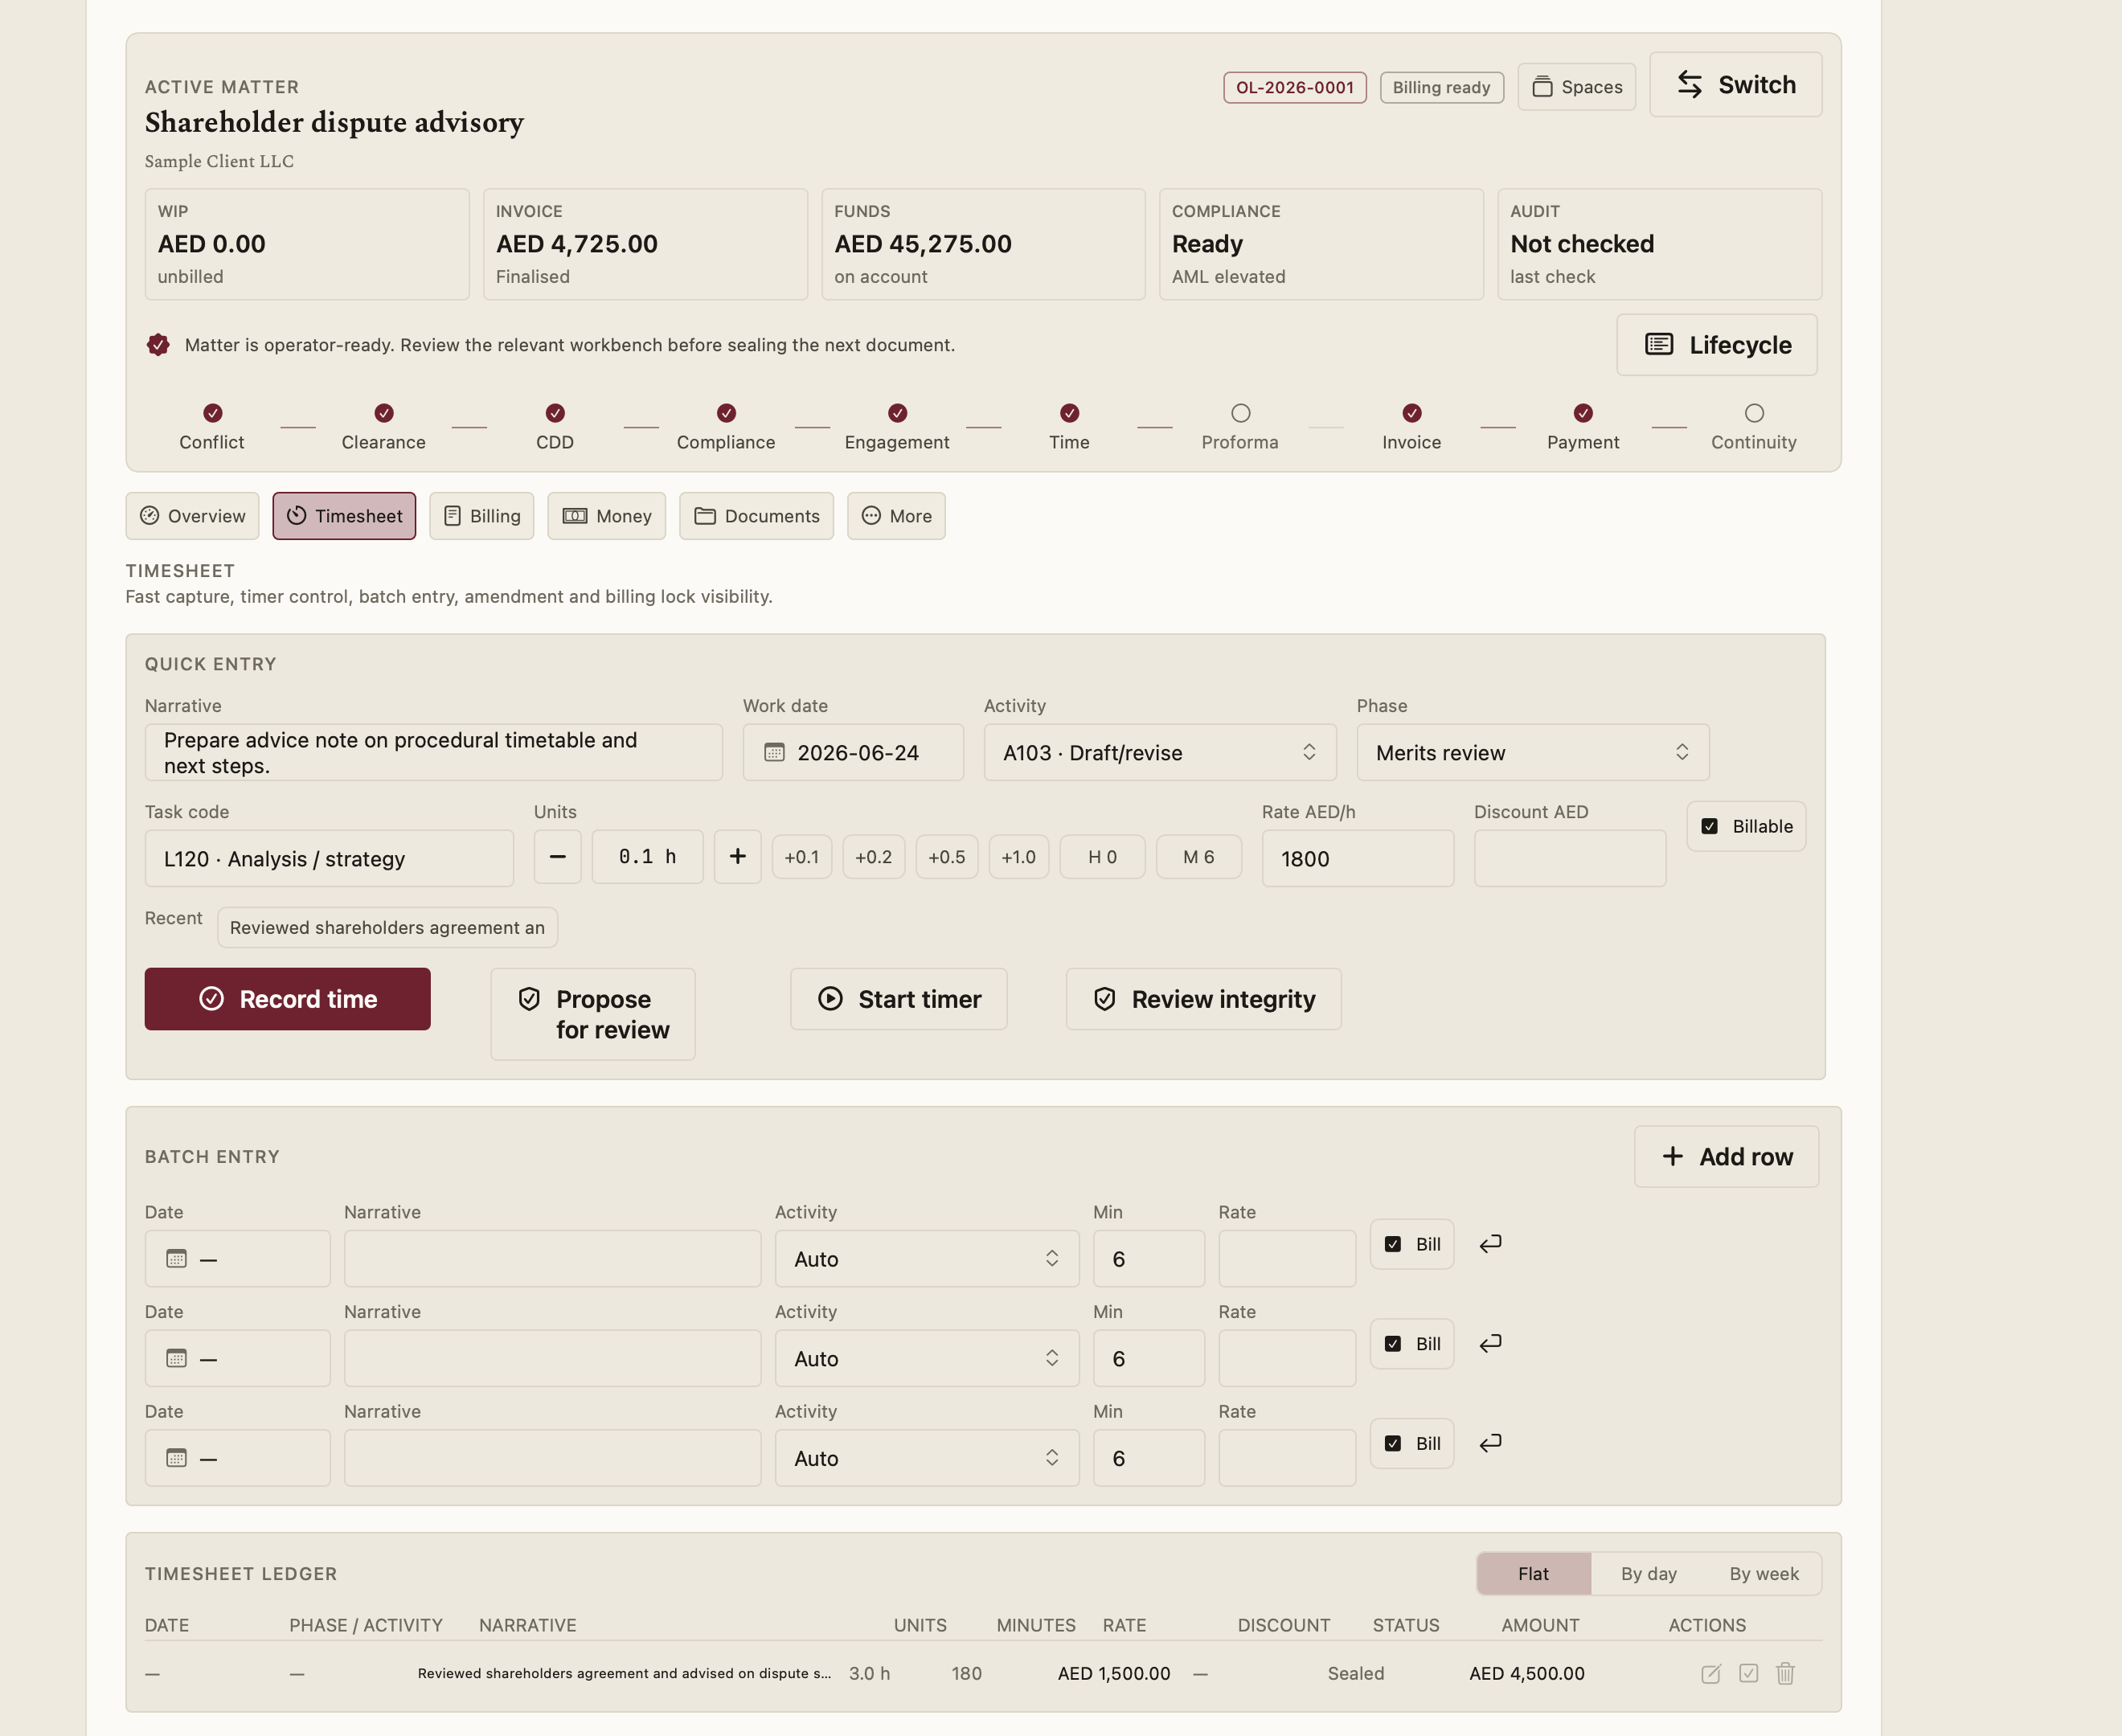Select the CDD lifecycle step icon
This screenshot has width=2122, height=1736.
tap(555, 413)
